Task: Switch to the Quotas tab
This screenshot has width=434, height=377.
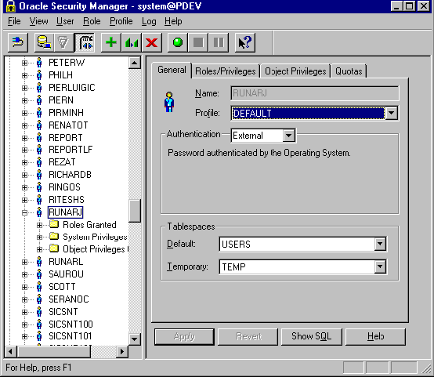Action: coord(349,71)
